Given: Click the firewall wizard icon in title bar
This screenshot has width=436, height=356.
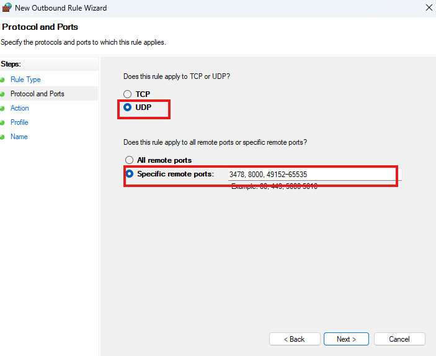Looking at the screenshot, I should [7, 8].
